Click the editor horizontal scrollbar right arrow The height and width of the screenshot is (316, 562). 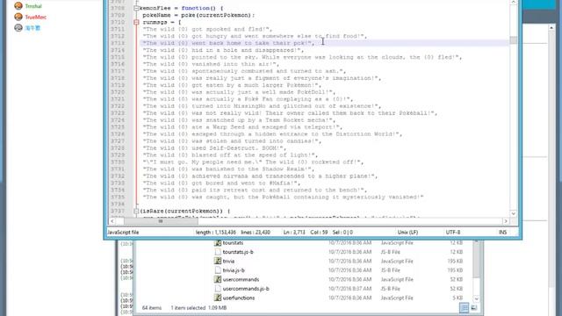coord(506,221)
